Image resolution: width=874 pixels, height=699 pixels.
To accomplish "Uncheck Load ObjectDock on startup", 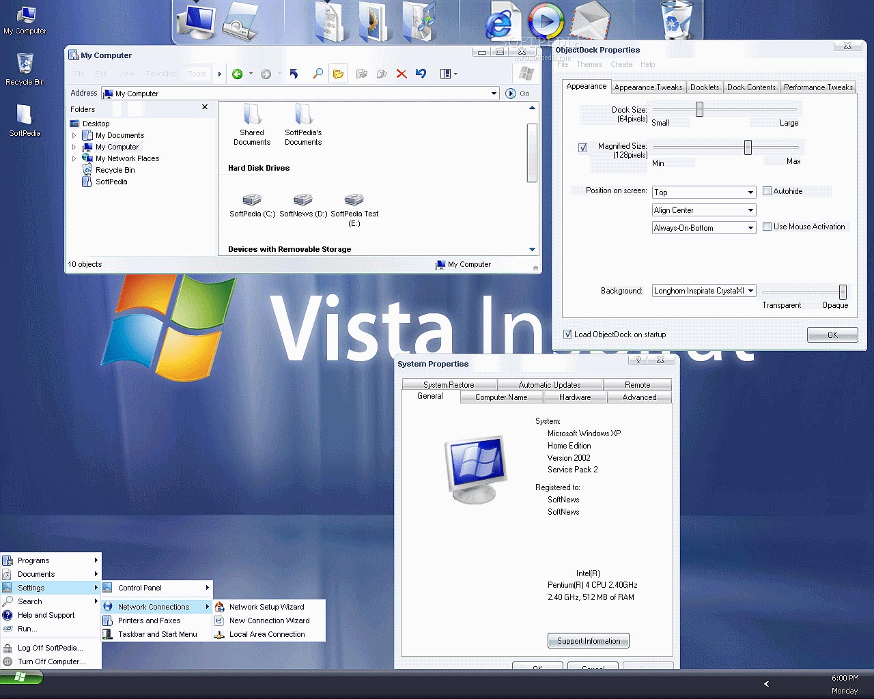I will coord(567,334).
